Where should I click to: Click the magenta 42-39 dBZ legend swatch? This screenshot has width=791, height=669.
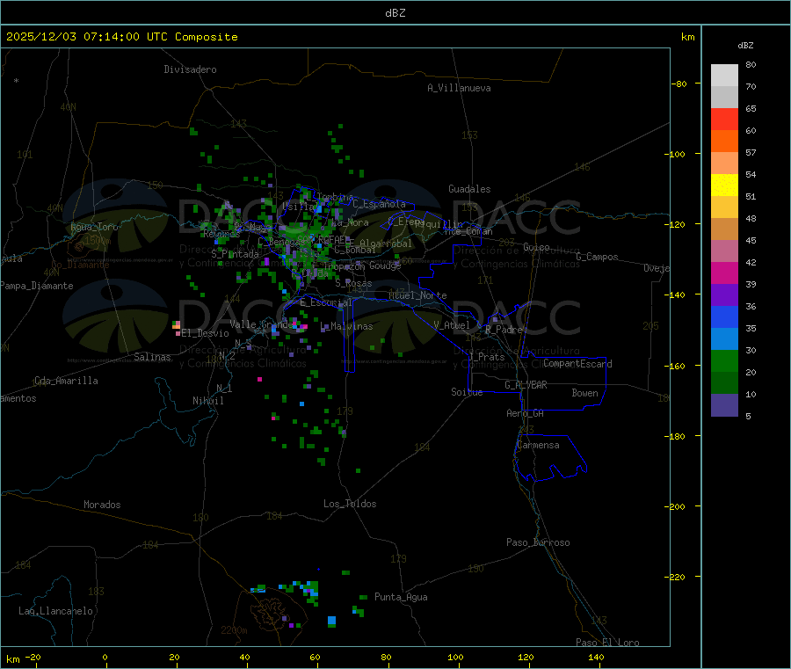pyautogui.click(x=724, y=273)
